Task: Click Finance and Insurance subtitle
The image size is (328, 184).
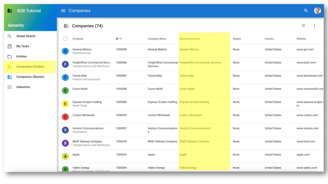Action: [x=86, y=79]
